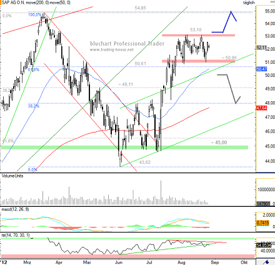Click the '53,10' price level label
Screen dimensions: 275x265
point(196,30)
